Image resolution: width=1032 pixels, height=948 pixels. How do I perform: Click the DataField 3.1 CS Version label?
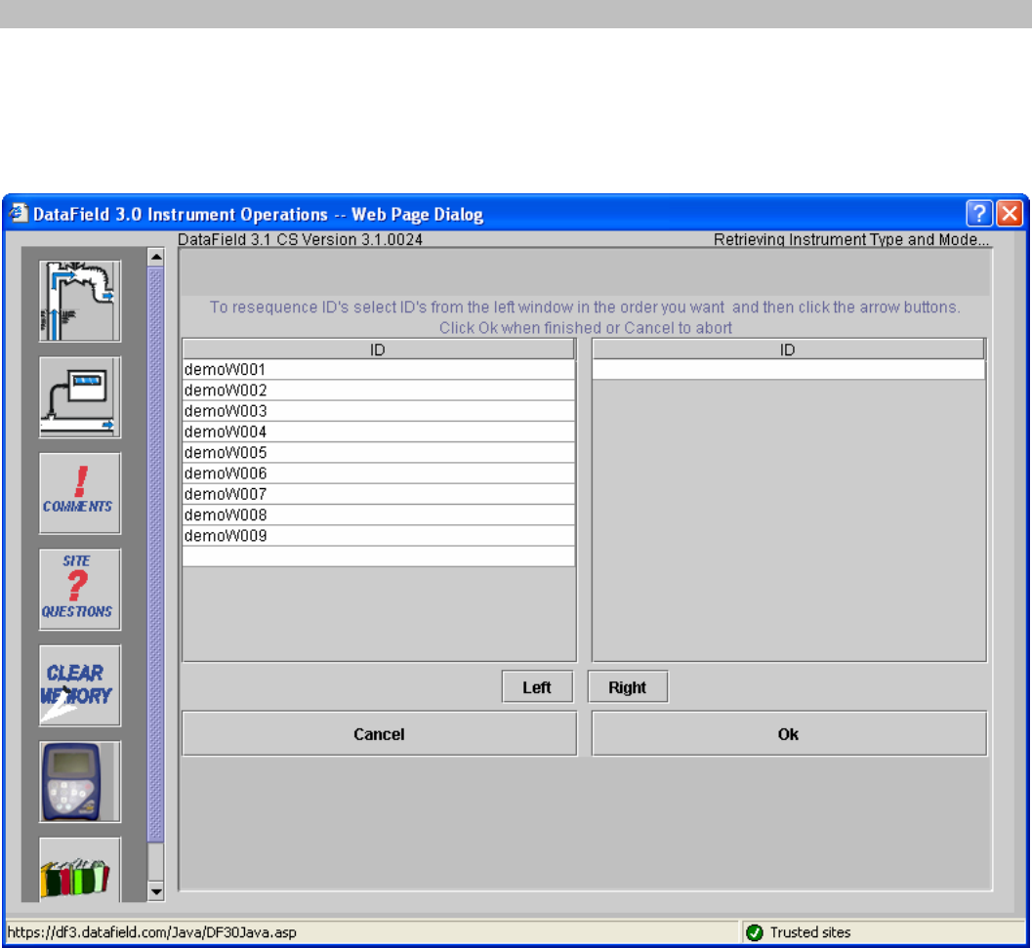[x=300, y=239]
